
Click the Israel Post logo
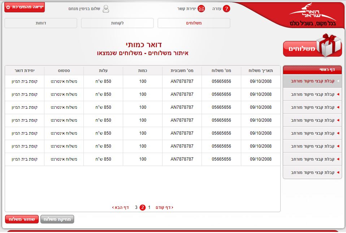click(313, 15)
